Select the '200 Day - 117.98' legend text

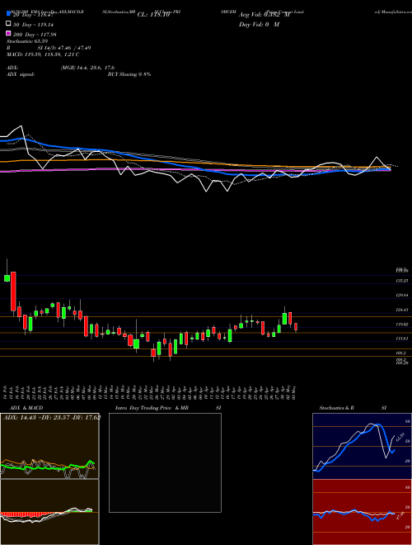[x=35, y=35]
